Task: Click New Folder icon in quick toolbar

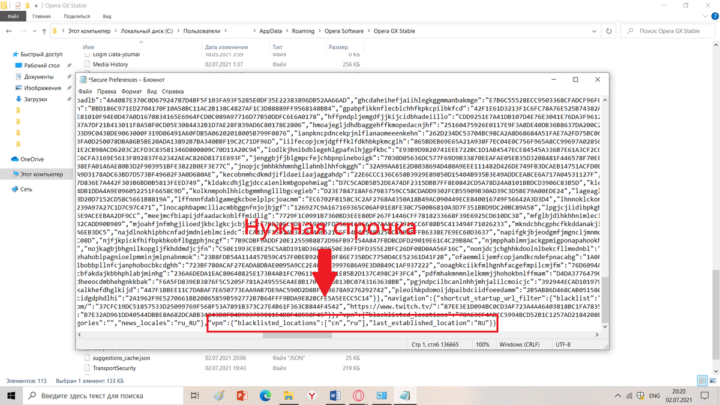Action: 27,5
